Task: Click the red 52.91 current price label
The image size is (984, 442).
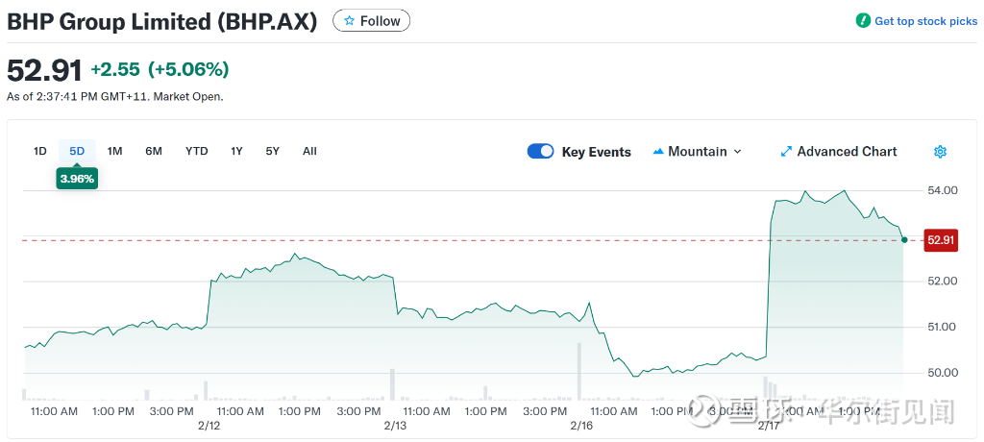Action: point(940,240)
